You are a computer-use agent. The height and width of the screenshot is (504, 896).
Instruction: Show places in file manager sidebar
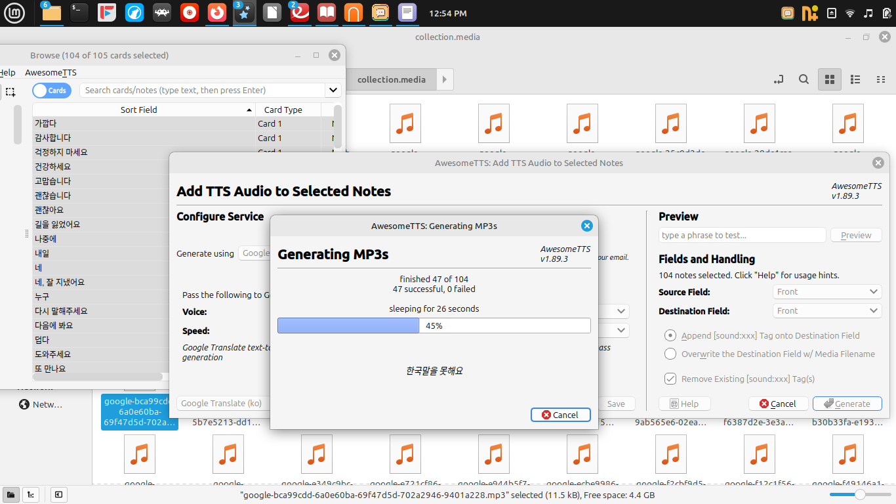coord(10,495)
